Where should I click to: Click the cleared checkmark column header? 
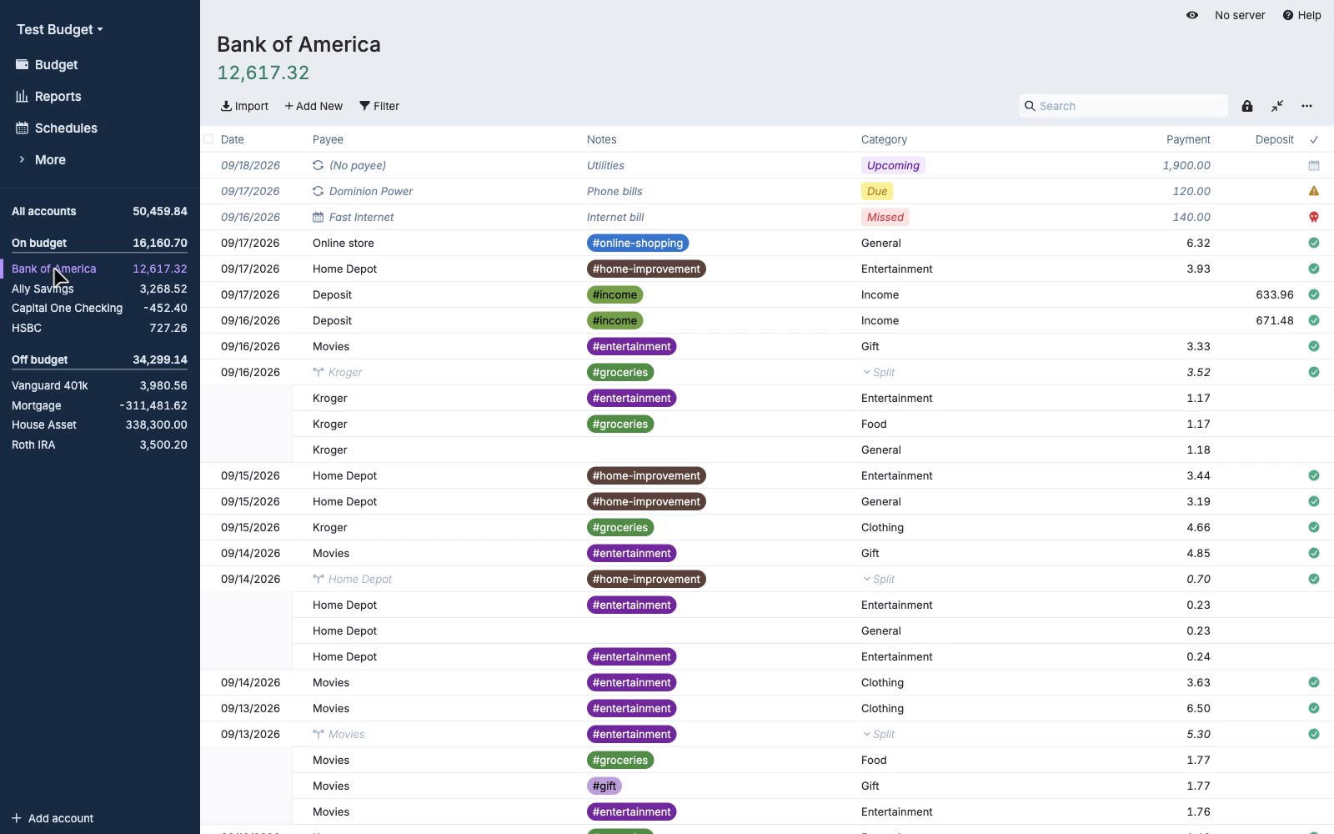tap(1314, 139)
